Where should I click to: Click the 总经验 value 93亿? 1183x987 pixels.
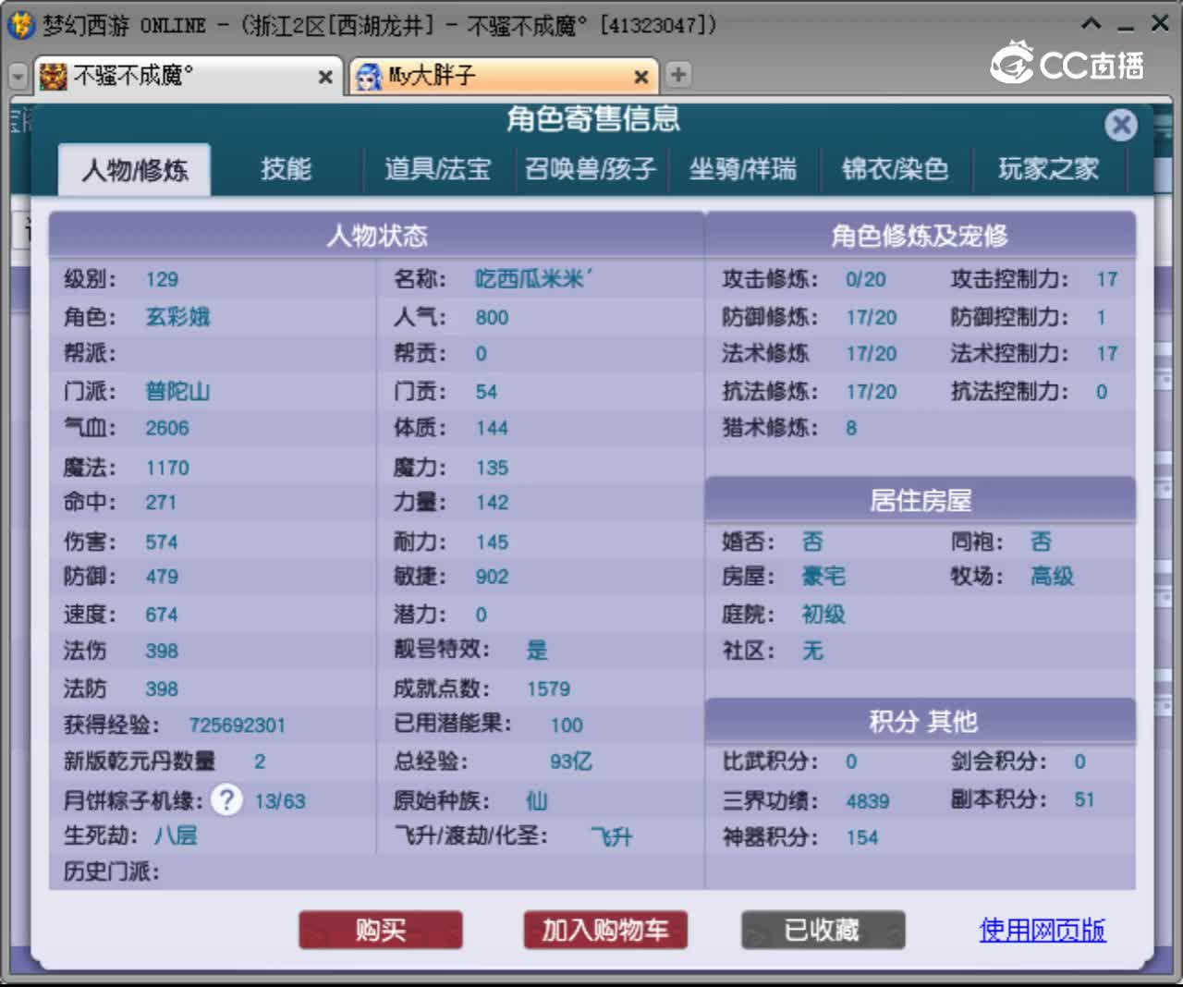pyautogui.click(x=571, y=762)
